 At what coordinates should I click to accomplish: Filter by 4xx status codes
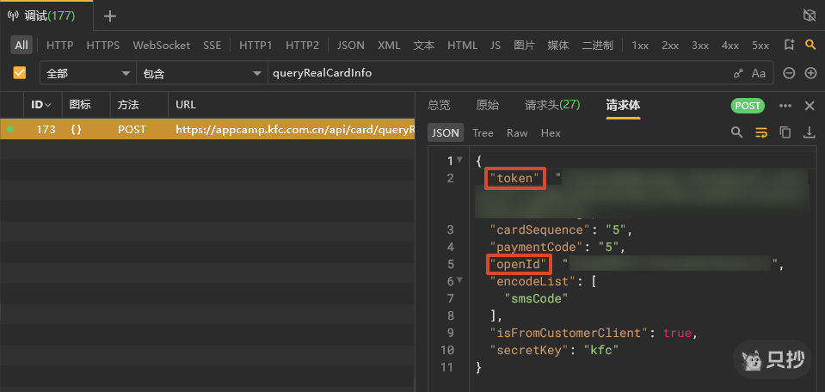pos(730,46)
